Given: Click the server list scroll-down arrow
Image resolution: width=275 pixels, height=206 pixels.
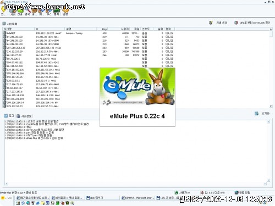Looking at the screenshot, I should pyautogui.click(x=271, y=106).
